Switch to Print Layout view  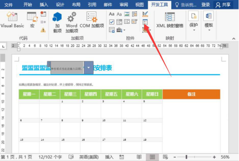point(152,157)
